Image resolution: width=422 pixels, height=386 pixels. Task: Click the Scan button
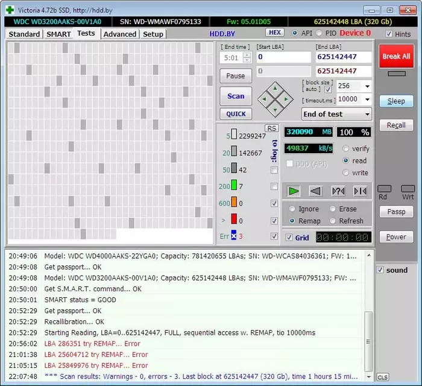point(236,96)
